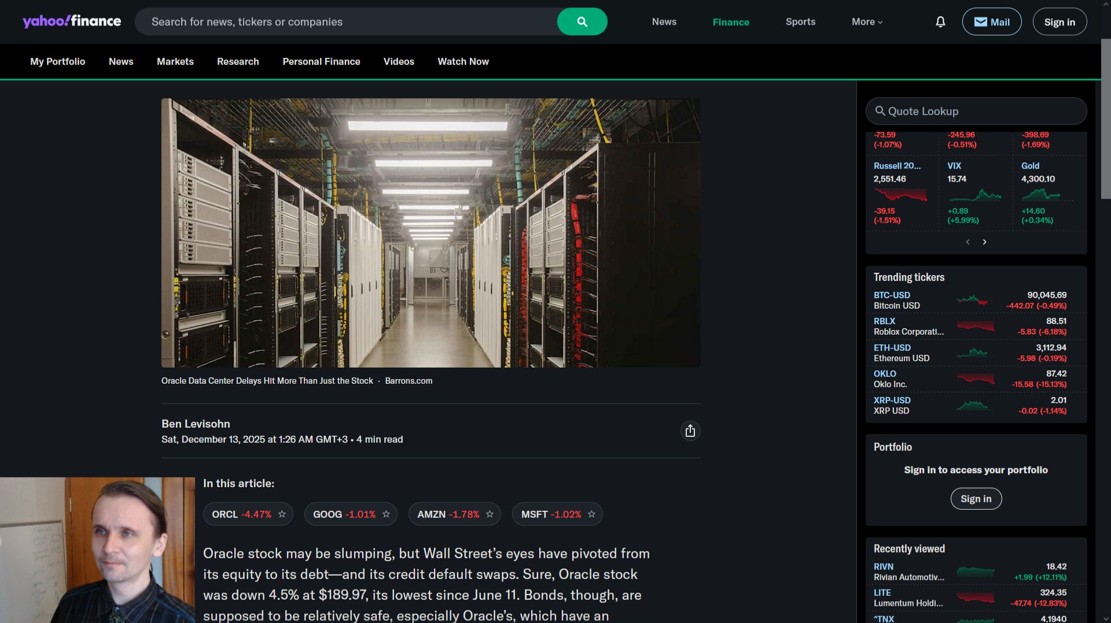Click the main search input field

tap(346, 21)
